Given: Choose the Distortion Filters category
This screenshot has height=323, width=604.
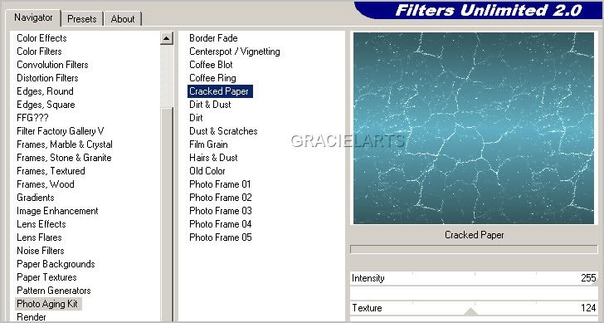Looking at the screenshot, I should coord(47,78).
